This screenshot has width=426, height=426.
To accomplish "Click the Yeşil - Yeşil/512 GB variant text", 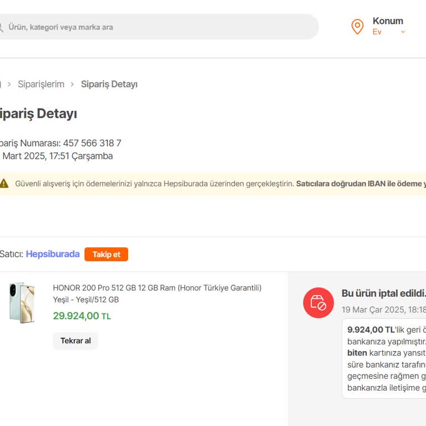I will coord(86,300).
